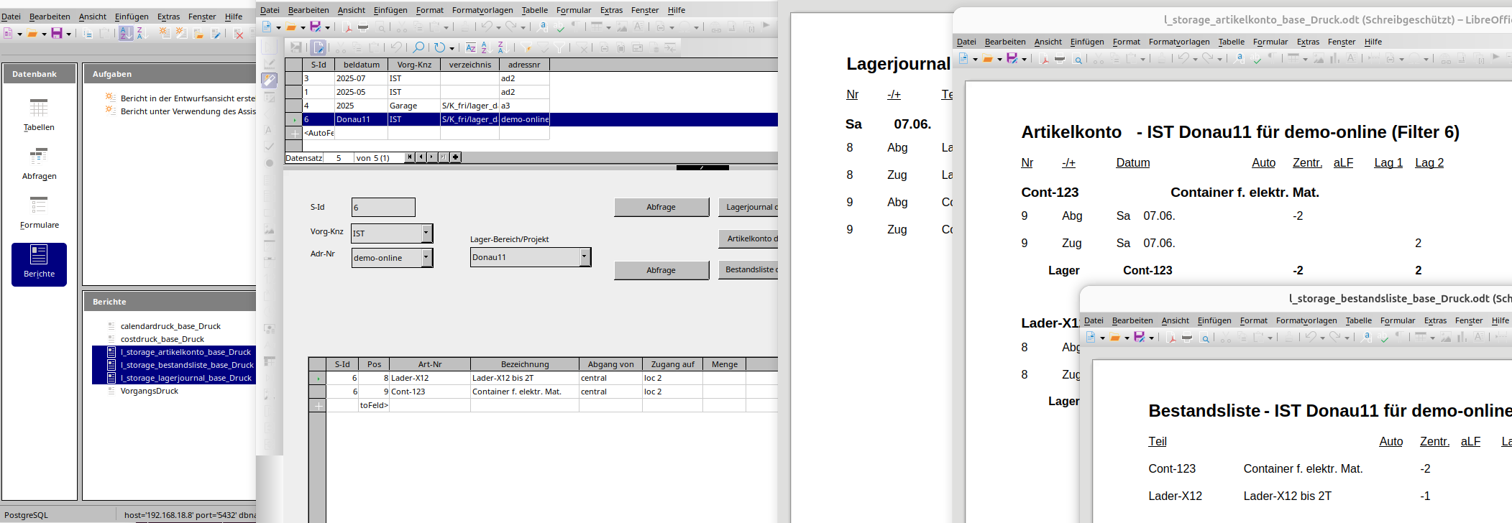This screenshot has height=523, width=1512.
Task: Open Tabelle menu in Artikelkonto window
Action: (x=1231, y=42)
